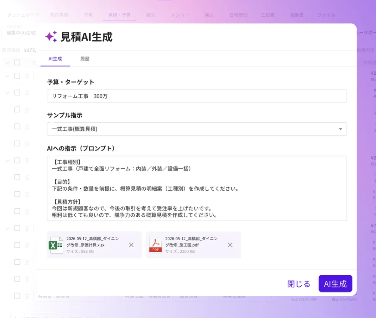
Task: Click the サンプル指示 label
Action: click(65, 115)
